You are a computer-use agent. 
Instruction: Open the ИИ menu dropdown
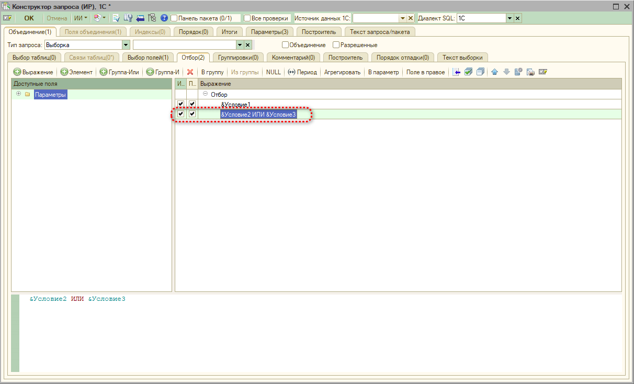[x=81, y=18]
